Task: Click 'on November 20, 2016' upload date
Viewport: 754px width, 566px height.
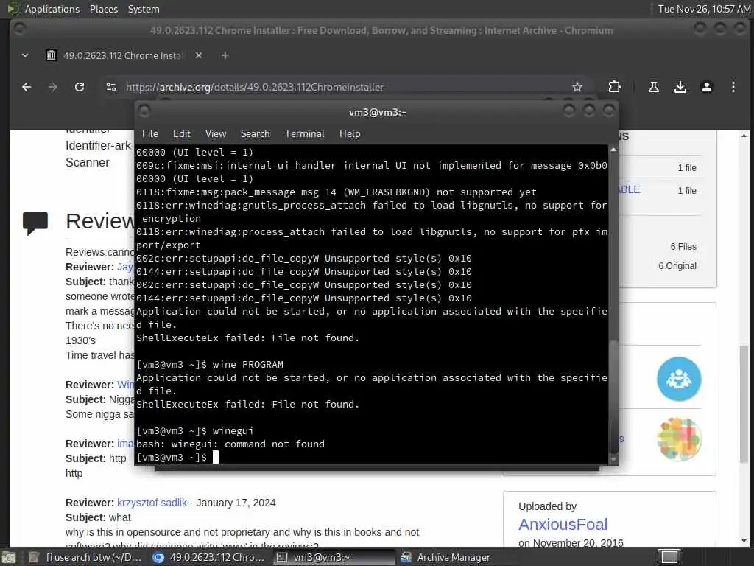Action: coord(571,543)
